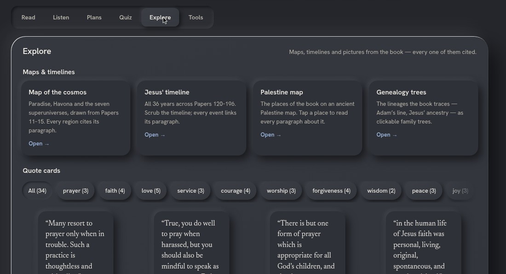Select the Quiz tab
Image resolution: width=506 pixels, height=274 pixels.
pyautogui.click(x=126, y=17)
